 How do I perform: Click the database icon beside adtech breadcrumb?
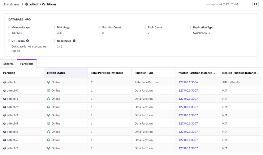(27, 4)
